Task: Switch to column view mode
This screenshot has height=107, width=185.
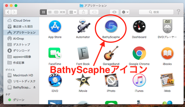Action: (56, 12)
